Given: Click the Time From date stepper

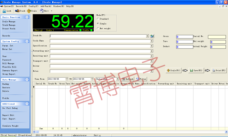Looking at the screenshot, I should [x=67, y=79].
